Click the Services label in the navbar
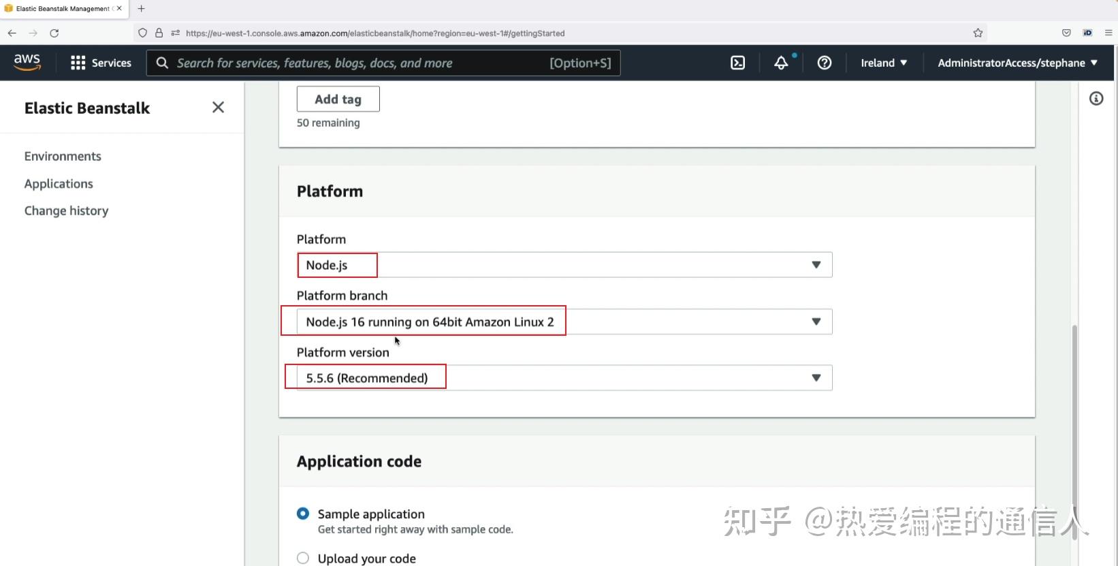 click(112, 63)
